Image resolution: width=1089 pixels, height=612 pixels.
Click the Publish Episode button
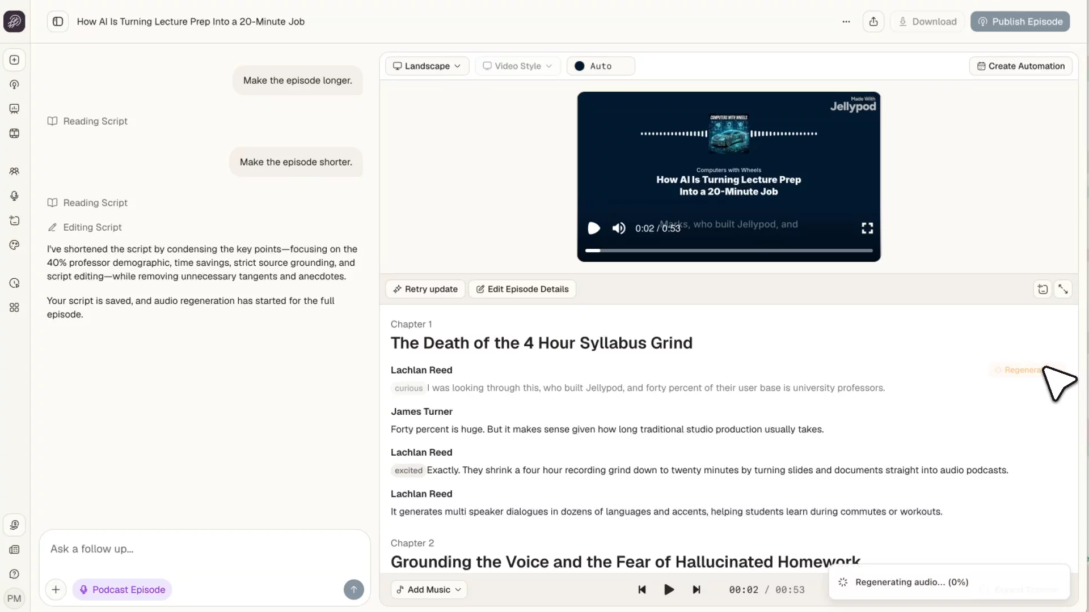click(1020, 22)
